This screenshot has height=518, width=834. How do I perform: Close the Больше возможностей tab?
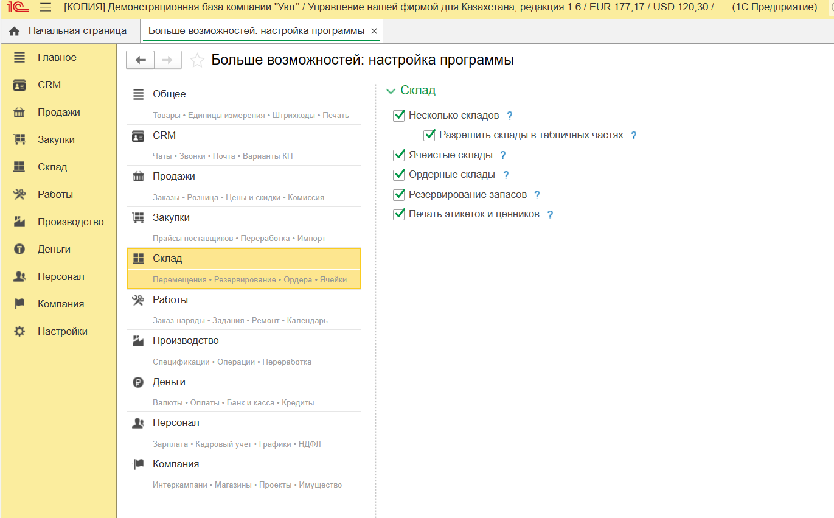click(374, 31)
